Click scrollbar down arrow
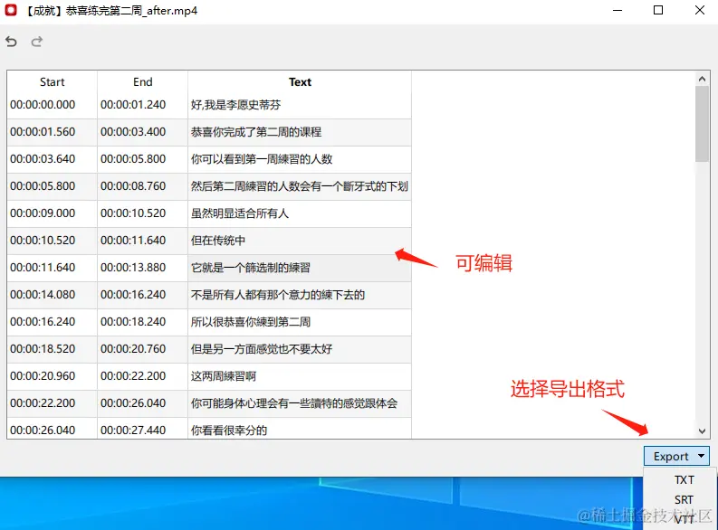The width and height of the screenshot is (718, 530). (702, 431)
